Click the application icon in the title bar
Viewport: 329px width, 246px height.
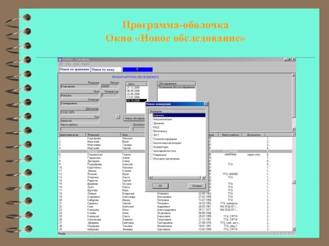point(60,59)
